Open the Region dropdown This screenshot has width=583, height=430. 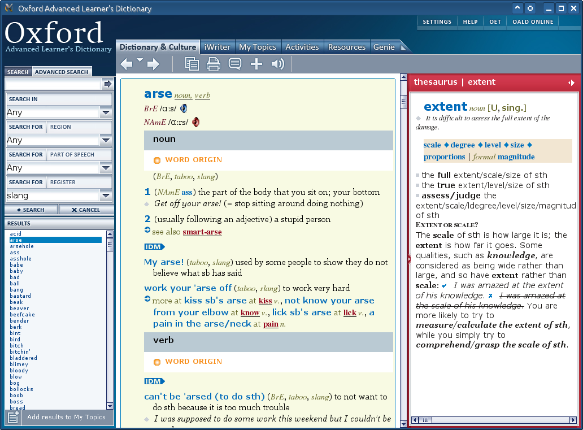coord(106,140)
